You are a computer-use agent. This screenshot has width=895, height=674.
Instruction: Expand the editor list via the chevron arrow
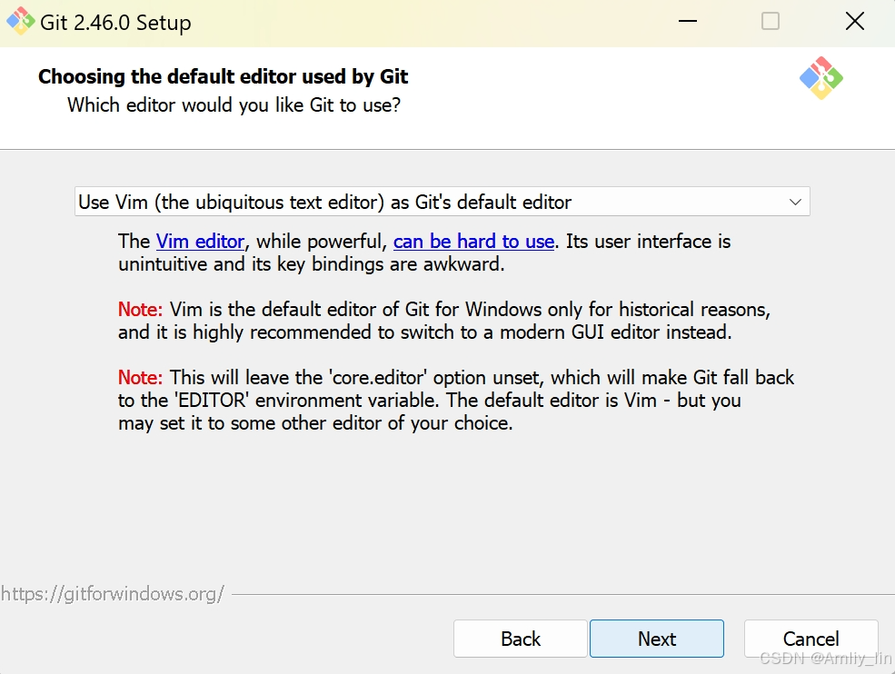point(795,202)
